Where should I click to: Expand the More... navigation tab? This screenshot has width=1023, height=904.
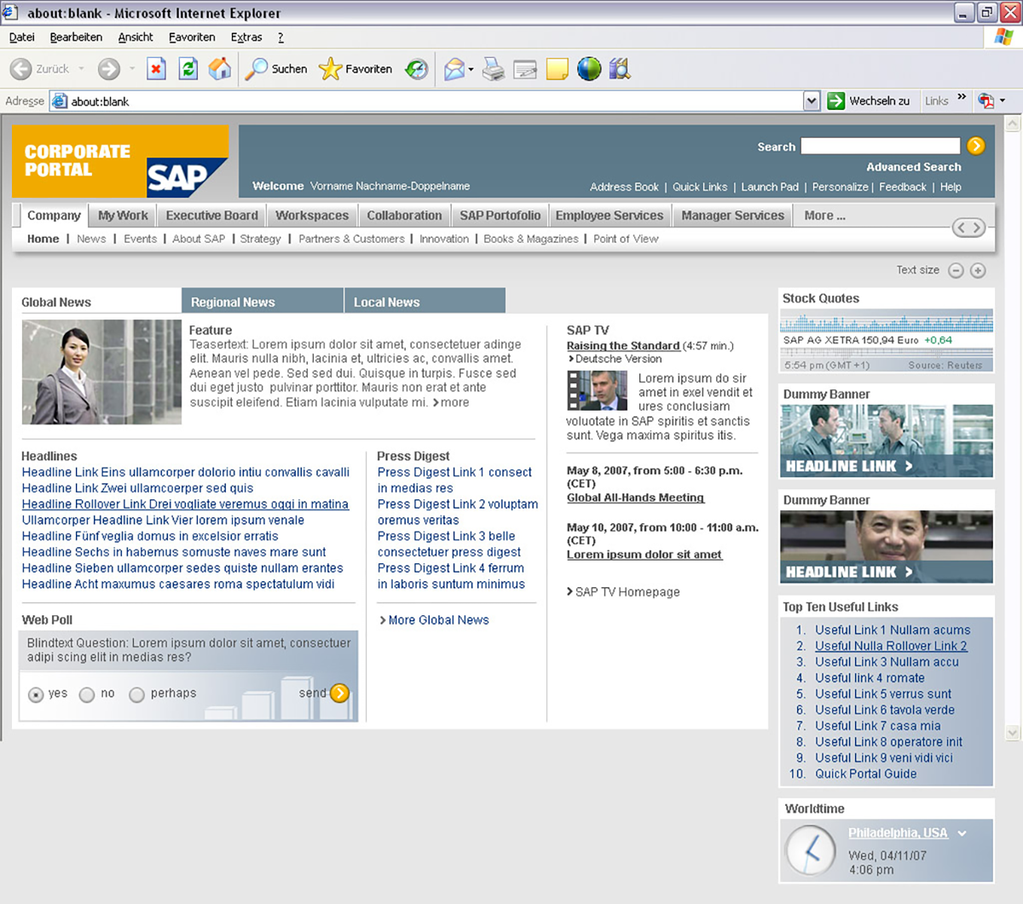point(824,216)
